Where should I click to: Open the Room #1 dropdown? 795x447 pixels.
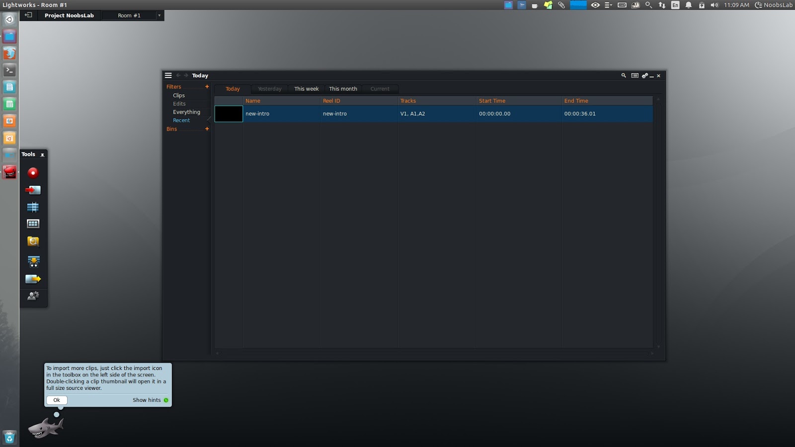point(159,15)
